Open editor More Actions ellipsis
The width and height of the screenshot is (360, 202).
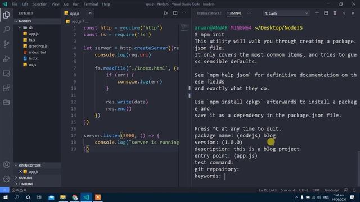click(184, 13)
